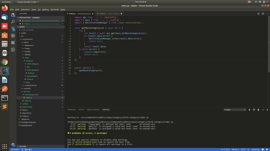270x151 pixels.
Task: Open the Explorer view in activity bar
Action: 13,15
